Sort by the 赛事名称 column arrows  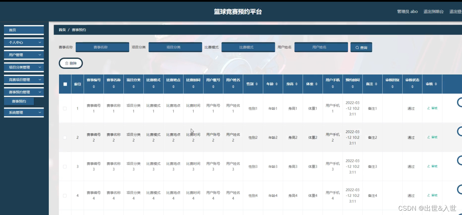click(x=114, y=87)
